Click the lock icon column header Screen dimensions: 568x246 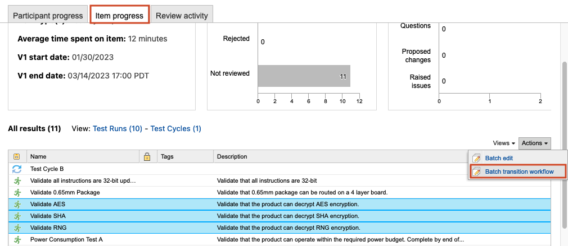click(x=147, y=157)
